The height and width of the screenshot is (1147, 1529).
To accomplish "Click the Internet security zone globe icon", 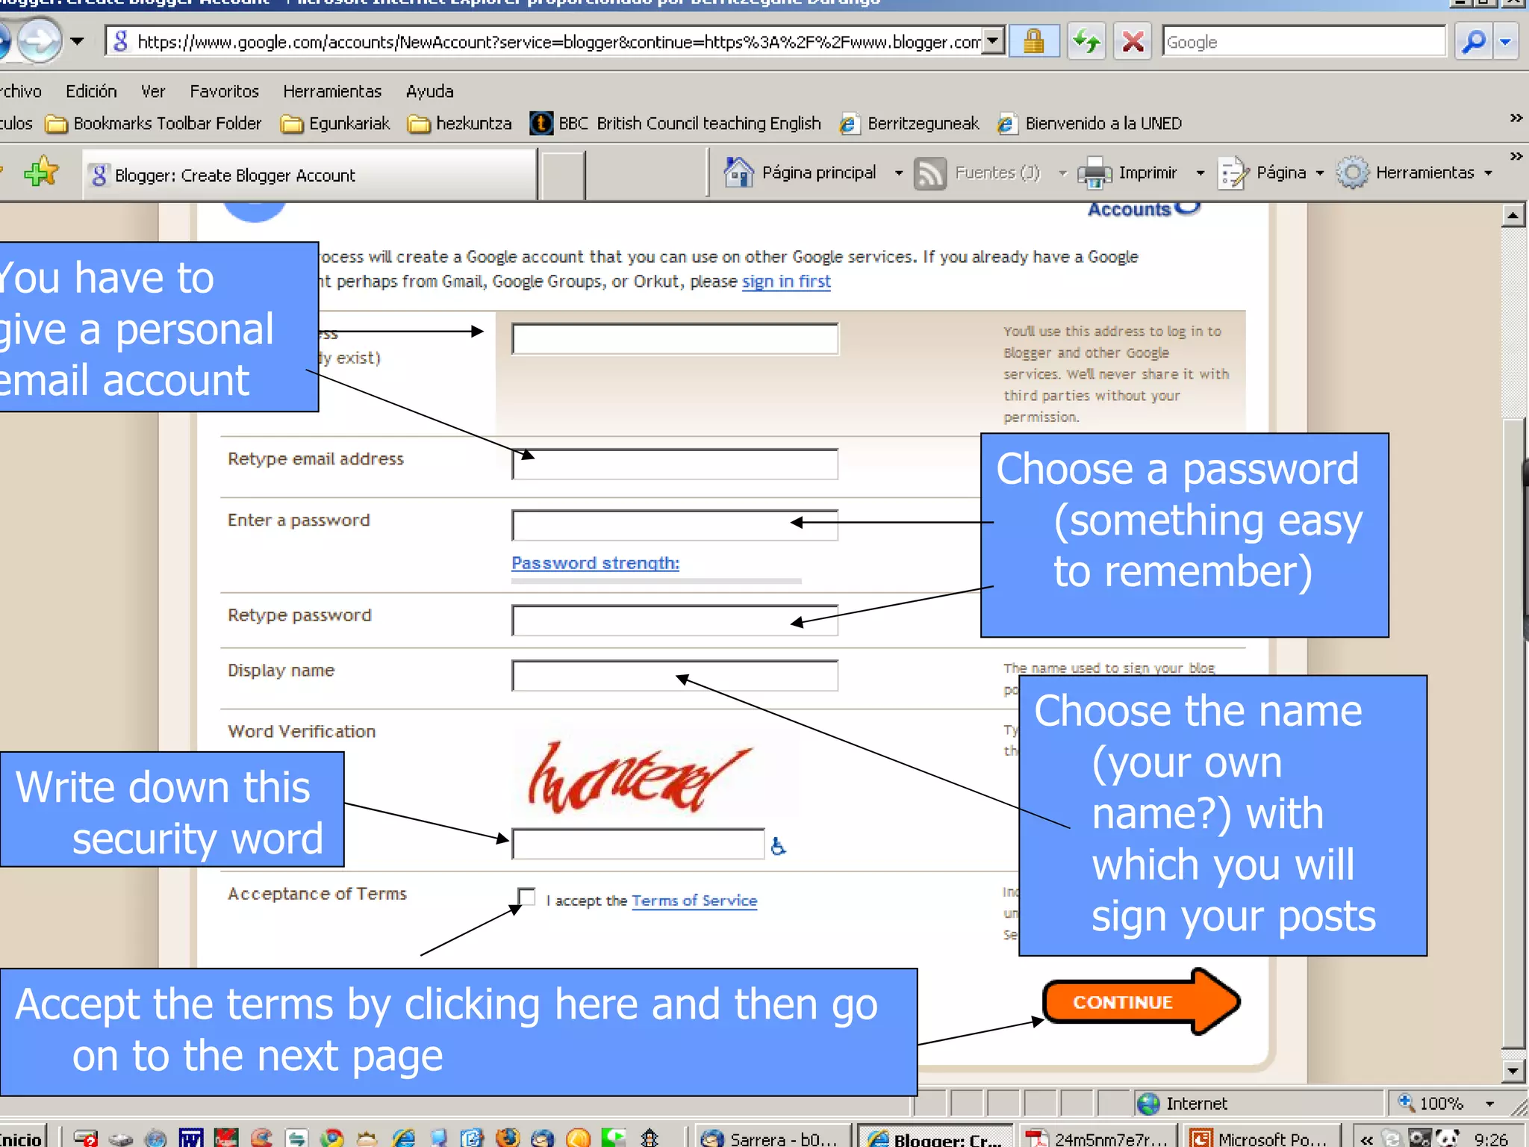I will (x=1148, y=1103).
